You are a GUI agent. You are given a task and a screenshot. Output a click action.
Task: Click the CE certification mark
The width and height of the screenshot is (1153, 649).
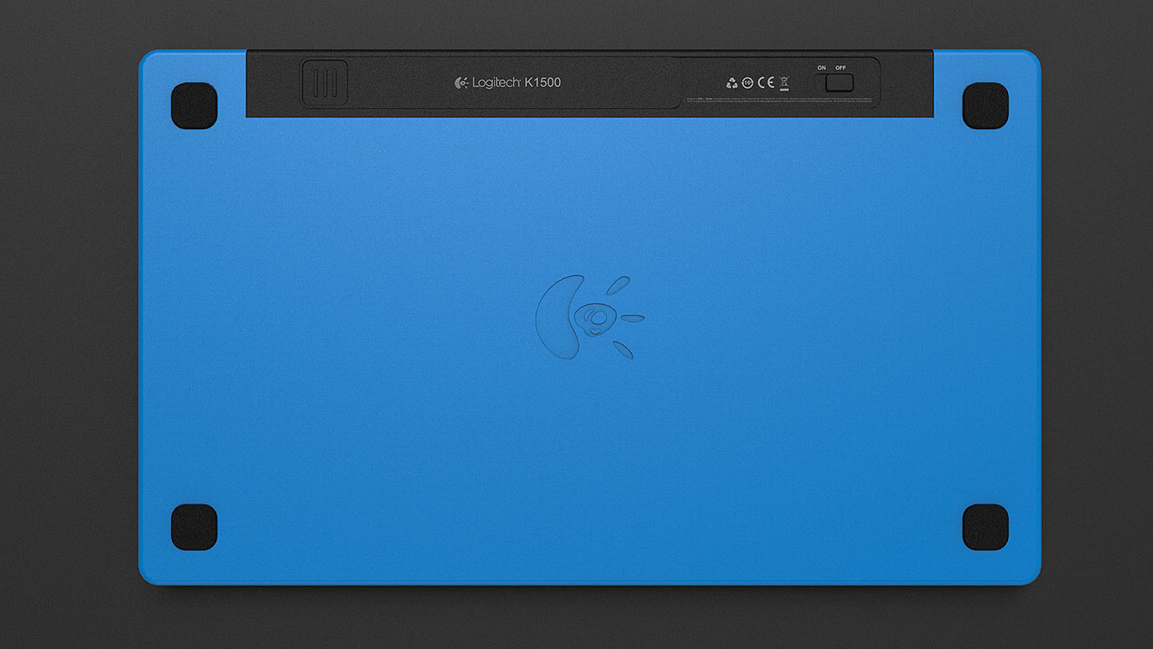point(766,82)
